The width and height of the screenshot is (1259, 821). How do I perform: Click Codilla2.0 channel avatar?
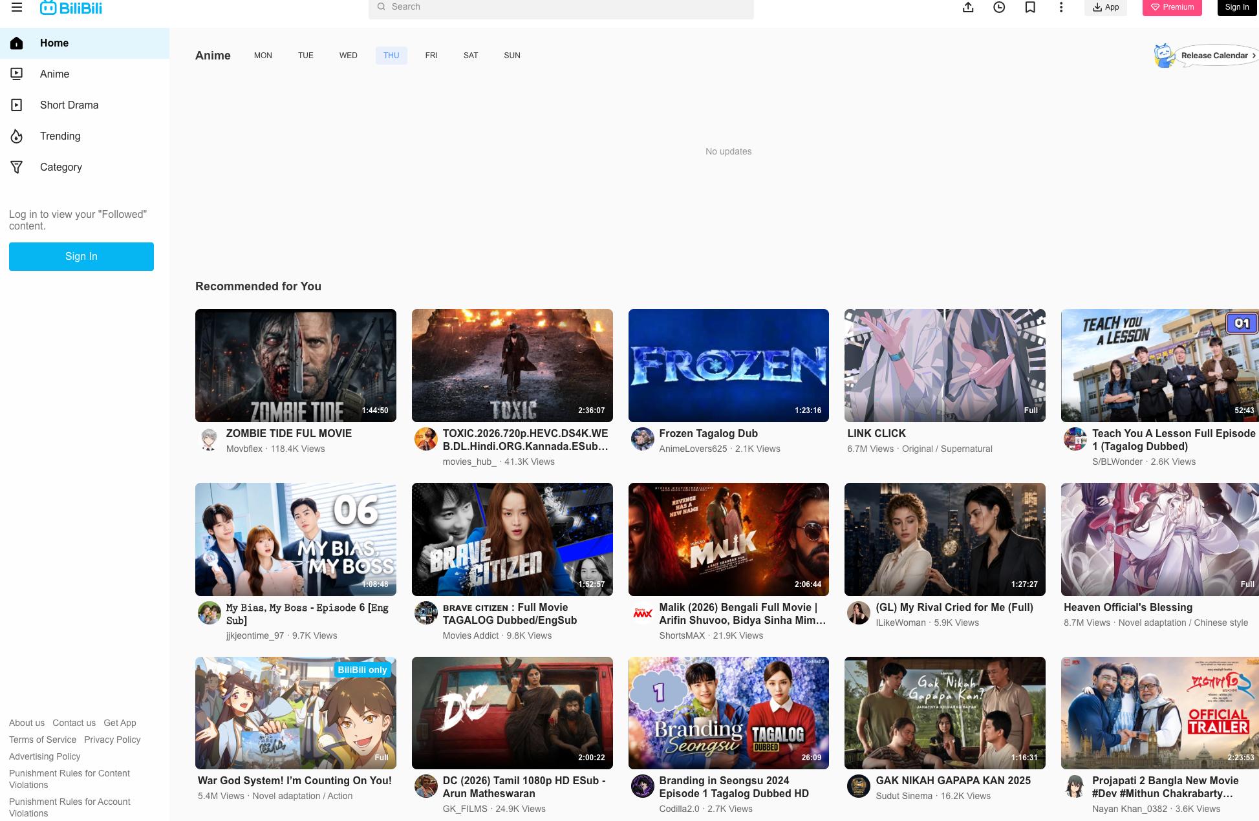[x=642, y=787]
